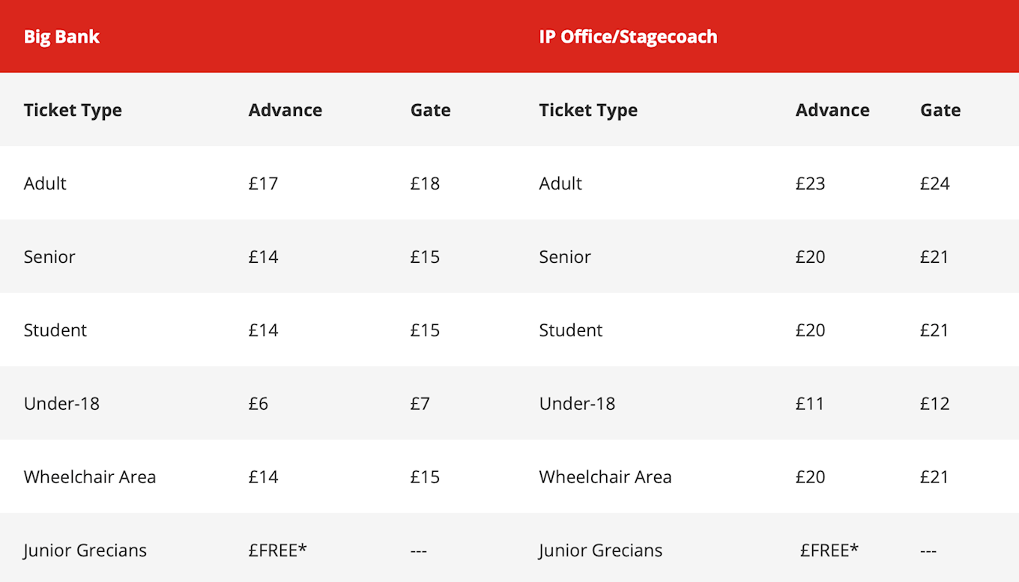Screen dimensions: 1019x582
Task: Click the Stagecoach Senior advance £20 price
Action: point(810,257)
